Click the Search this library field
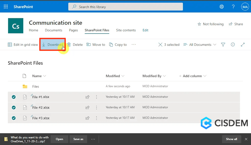The width and height of the screenshot is (251, 145). [x=125, y=7]
